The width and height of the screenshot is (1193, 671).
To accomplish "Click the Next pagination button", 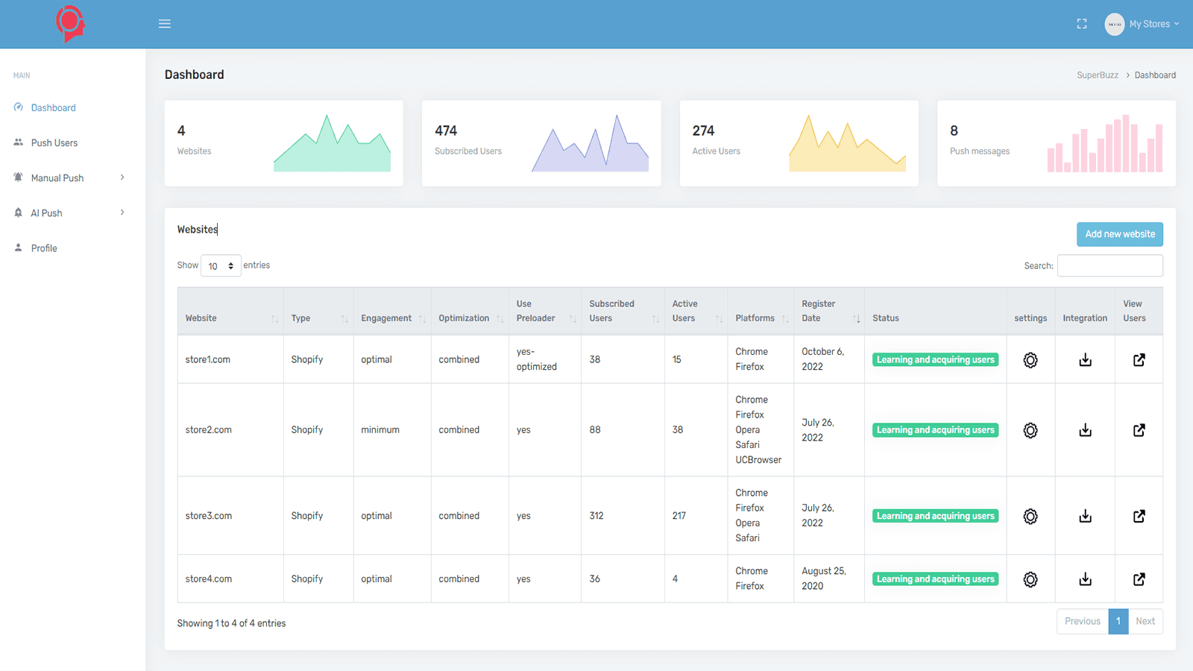I will click(1145, 621).
